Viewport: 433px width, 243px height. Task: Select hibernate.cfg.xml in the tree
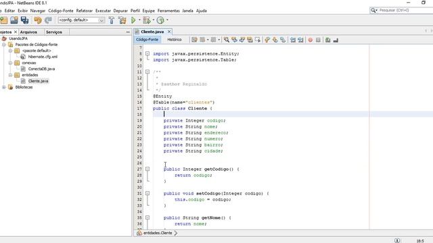click(x=43, y=57)
